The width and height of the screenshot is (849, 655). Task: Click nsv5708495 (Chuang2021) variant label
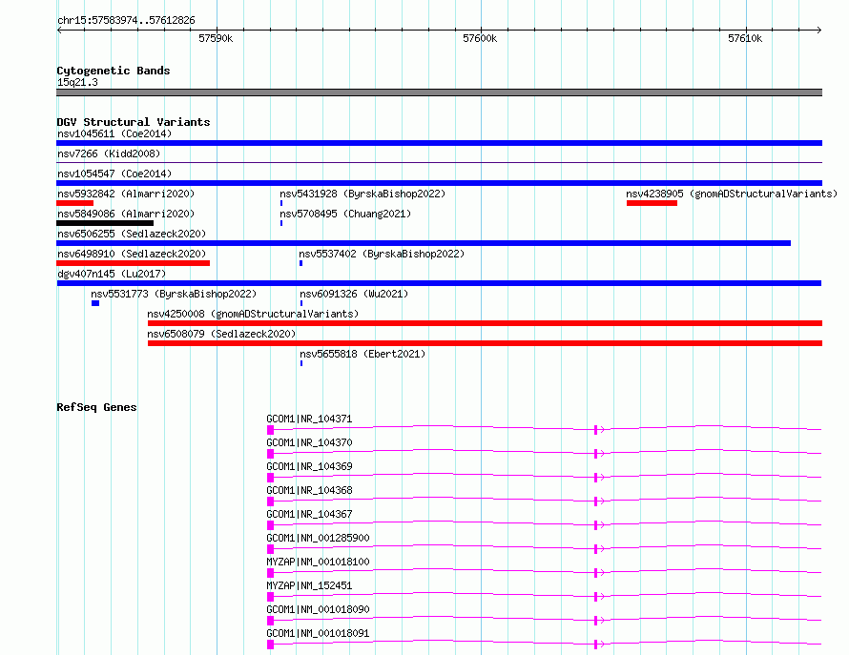click(x=345, y=214)
